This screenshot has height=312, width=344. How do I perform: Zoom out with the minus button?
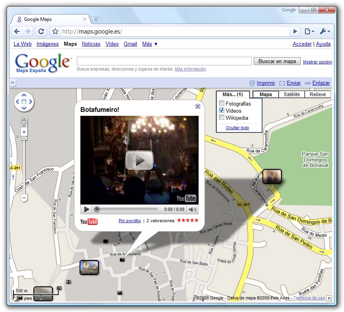pos(24,198)
